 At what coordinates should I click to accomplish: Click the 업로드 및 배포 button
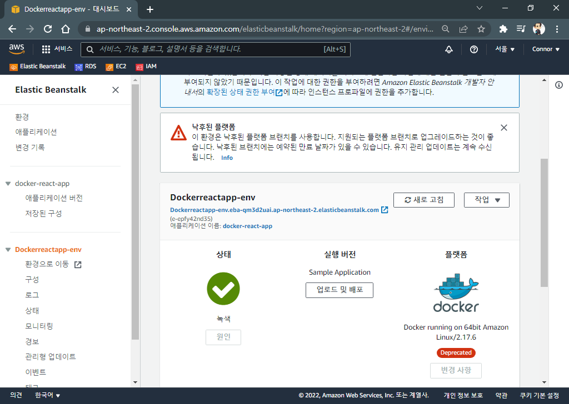click(x=340, y=290)
